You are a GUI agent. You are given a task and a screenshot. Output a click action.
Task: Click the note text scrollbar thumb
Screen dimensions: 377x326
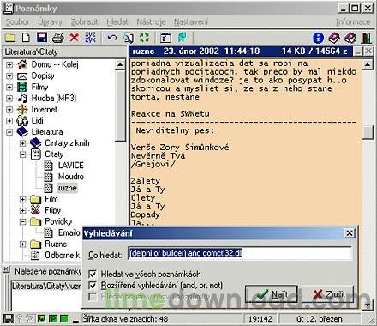tap(368, 132)
